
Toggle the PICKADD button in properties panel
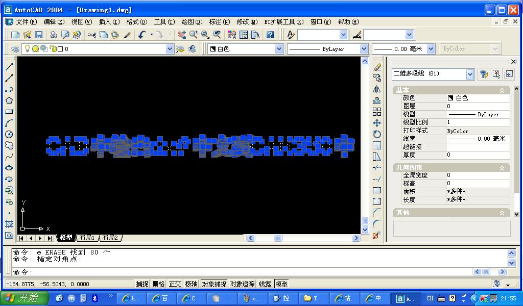(508, 74)
